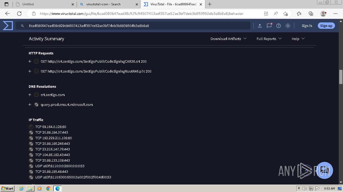Click the icon beside TCP 192.229.211.108:80
The height and width of the screenshot is (192, 343).
pos(31,138)
